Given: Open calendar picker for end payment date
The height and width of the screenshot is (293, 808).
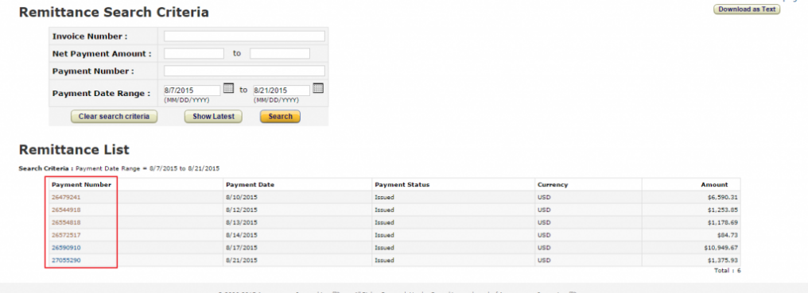Looking at the screenshot, I should point(318,88).
